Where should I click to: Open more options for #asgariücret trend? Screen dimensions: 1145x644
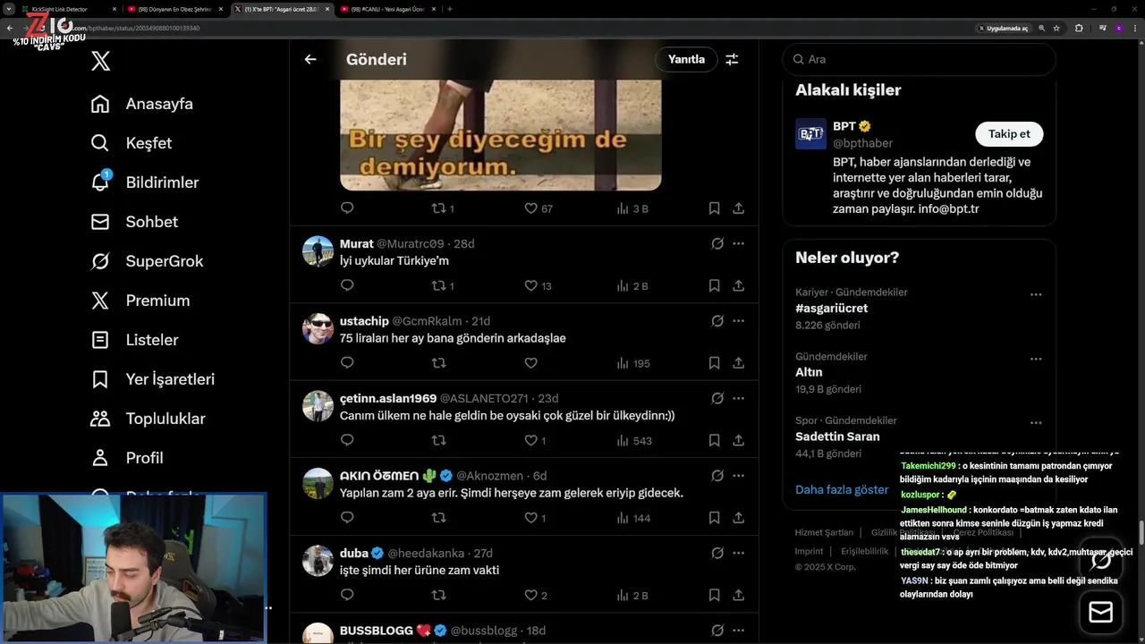tap(1036, 294)
